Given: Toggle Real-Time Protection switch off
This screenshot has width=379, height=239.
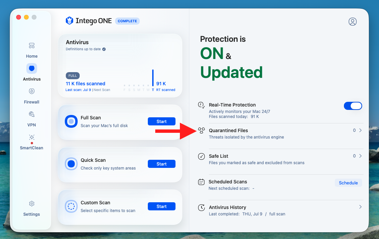Looking at the screenshot, I should [353, 106].
